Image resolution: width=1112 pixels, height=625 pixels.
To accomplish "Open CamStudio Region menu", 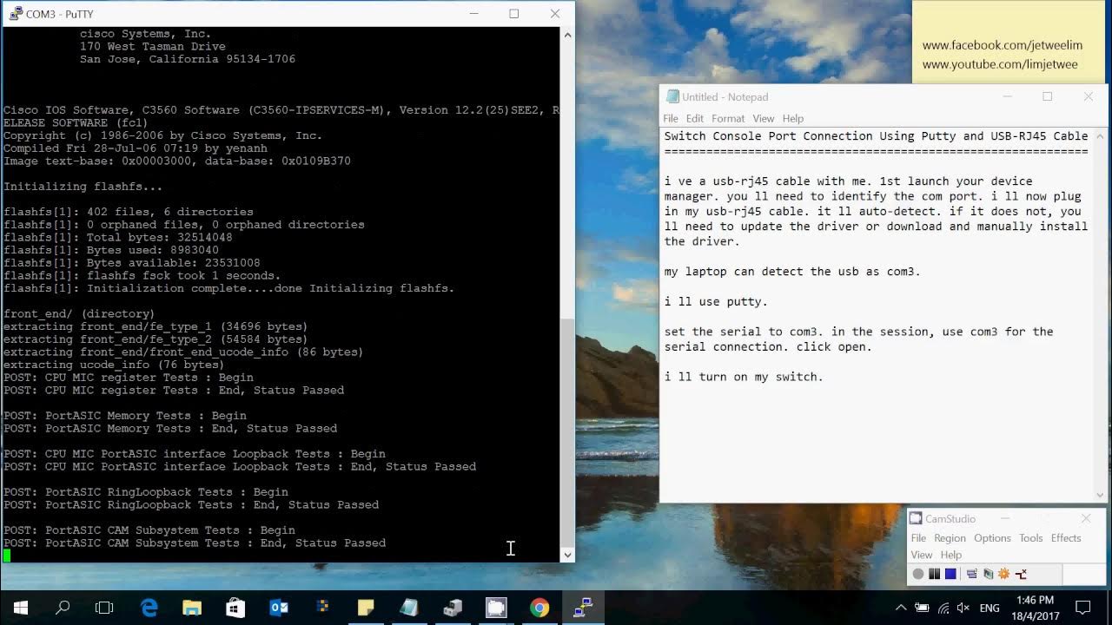I will [x=950, y=538].
